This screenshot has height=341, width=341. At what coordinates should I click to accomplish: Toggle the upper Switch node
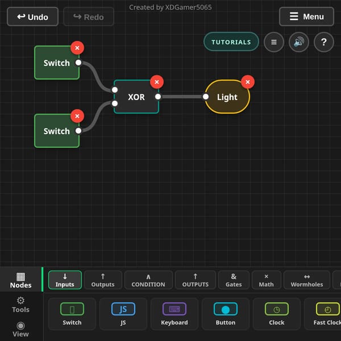[56, 63]
